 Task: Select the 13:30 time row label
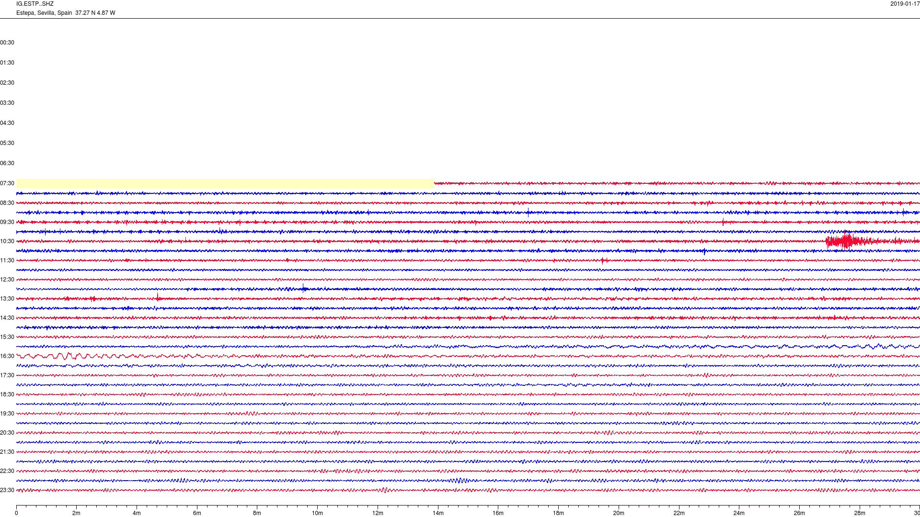click(7, 299)
